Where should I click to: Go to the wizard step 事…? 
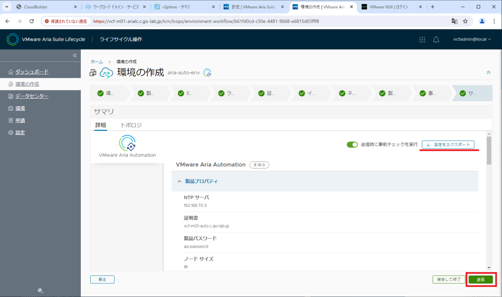click(432, 93)
